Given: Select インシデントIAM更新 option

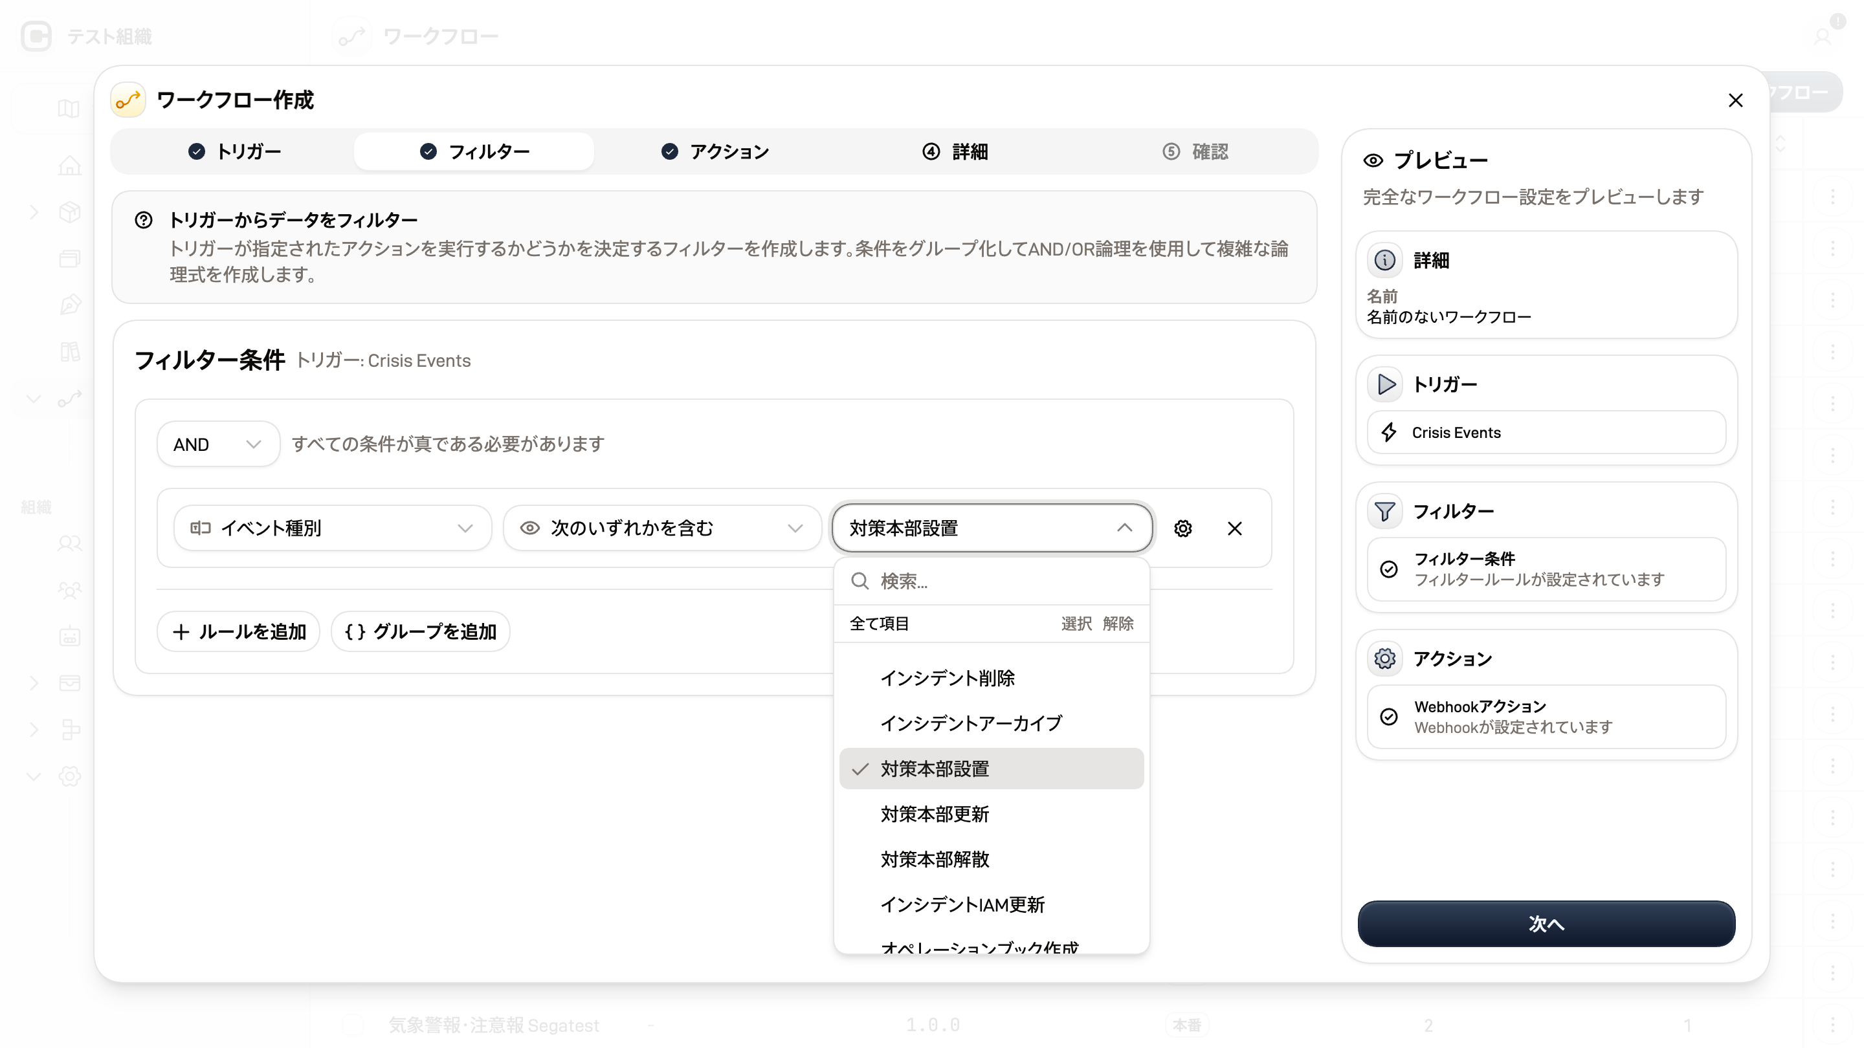Looking at the screenshot, I should pyautogui.click(x=992, y=905).
